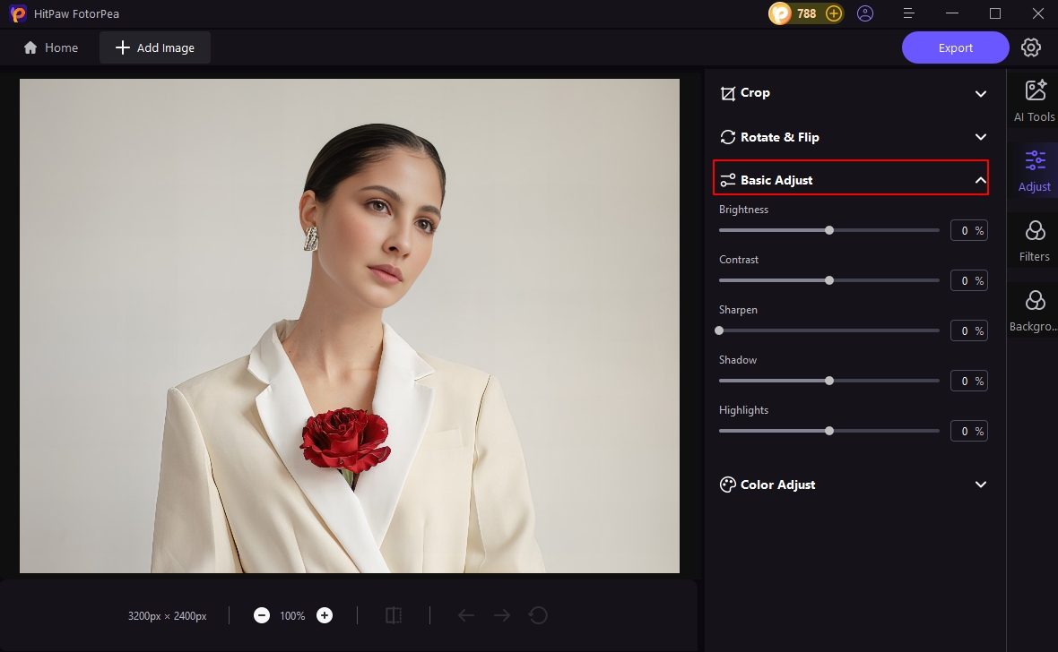Open the Background removal panel
This screenshot has width=1058, height=652.
point(1034,308)
